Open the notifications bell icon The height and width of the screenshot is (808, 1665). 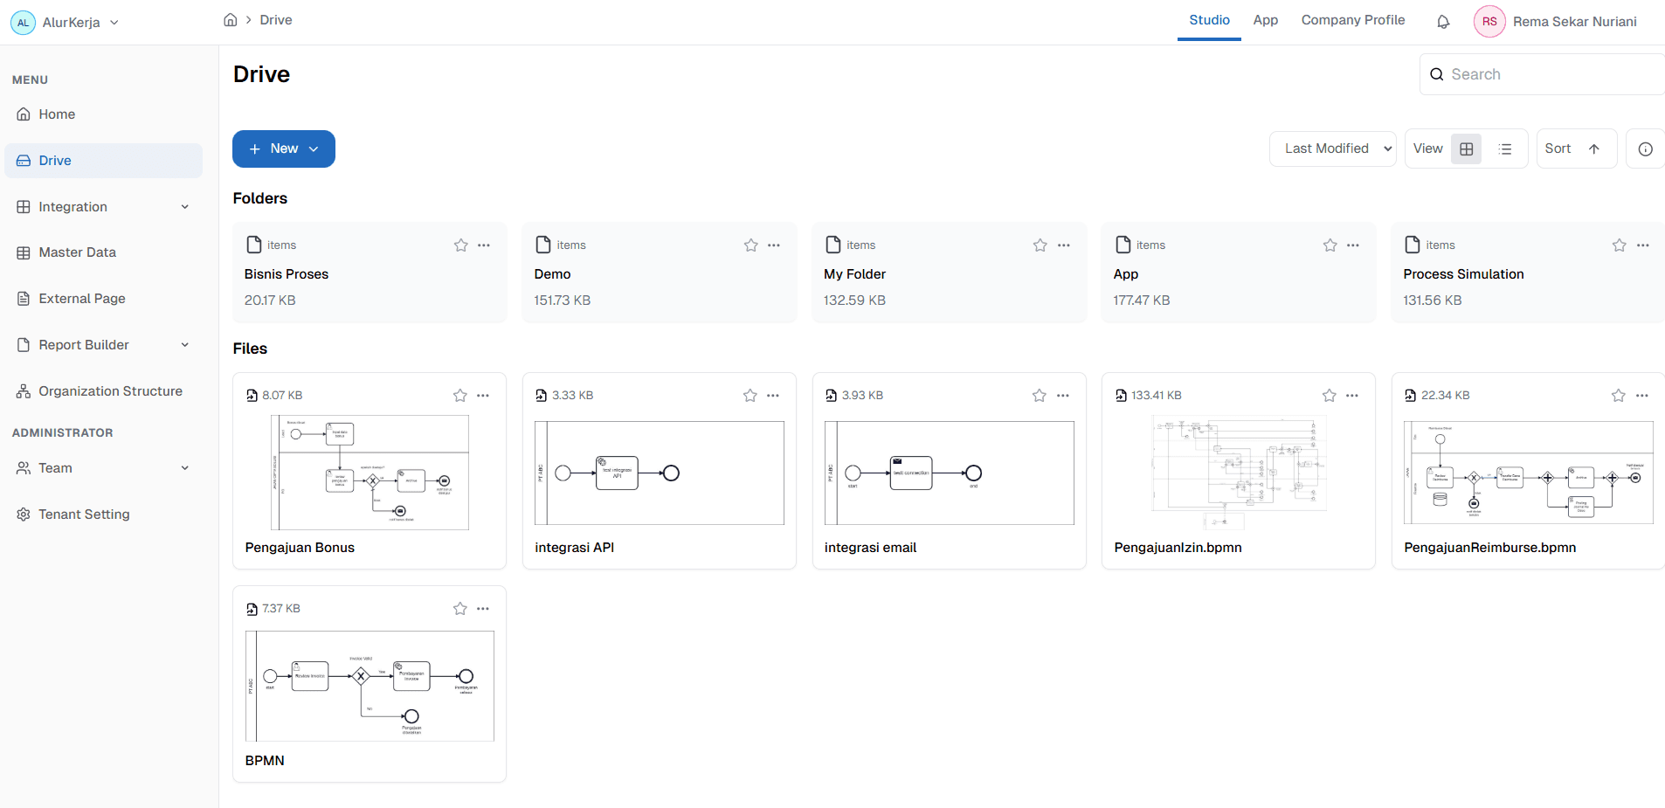tap(1443, 22)
